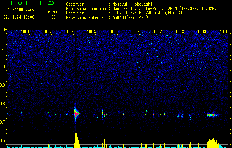Click the 1008 time marker
Viewport: 232px width, 148px height.
coord(180,32)
